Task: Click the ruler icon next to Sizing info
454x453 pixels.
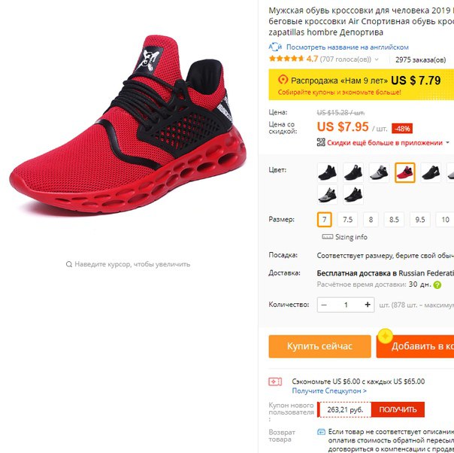Action: tap(328, 237)
